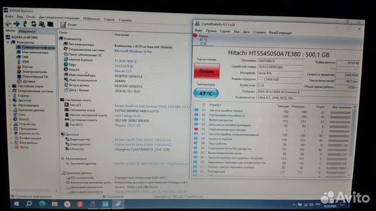376x211 pixels.
Task: Switch to the Меню tab in AIDA64 sidebar
Action: (10, 31)
